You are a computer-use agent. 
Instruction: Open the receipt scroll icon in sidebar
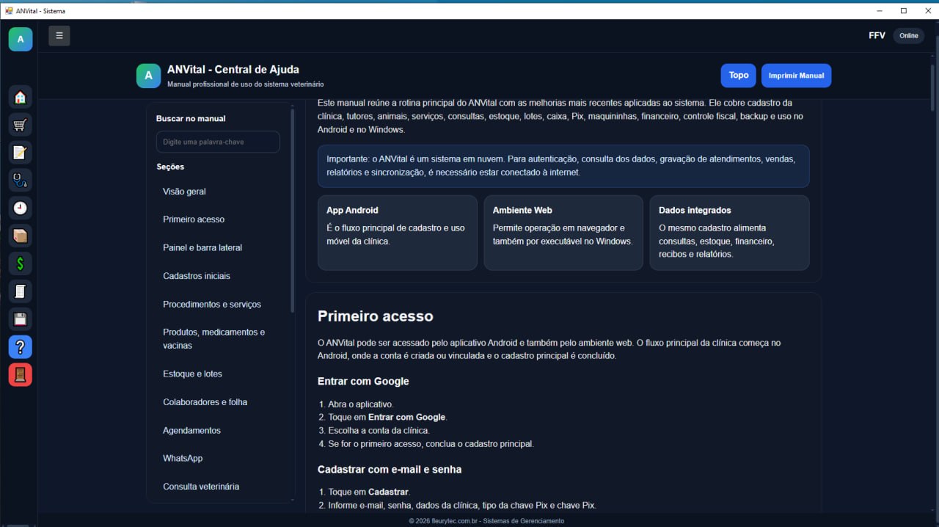coord(20,291)
